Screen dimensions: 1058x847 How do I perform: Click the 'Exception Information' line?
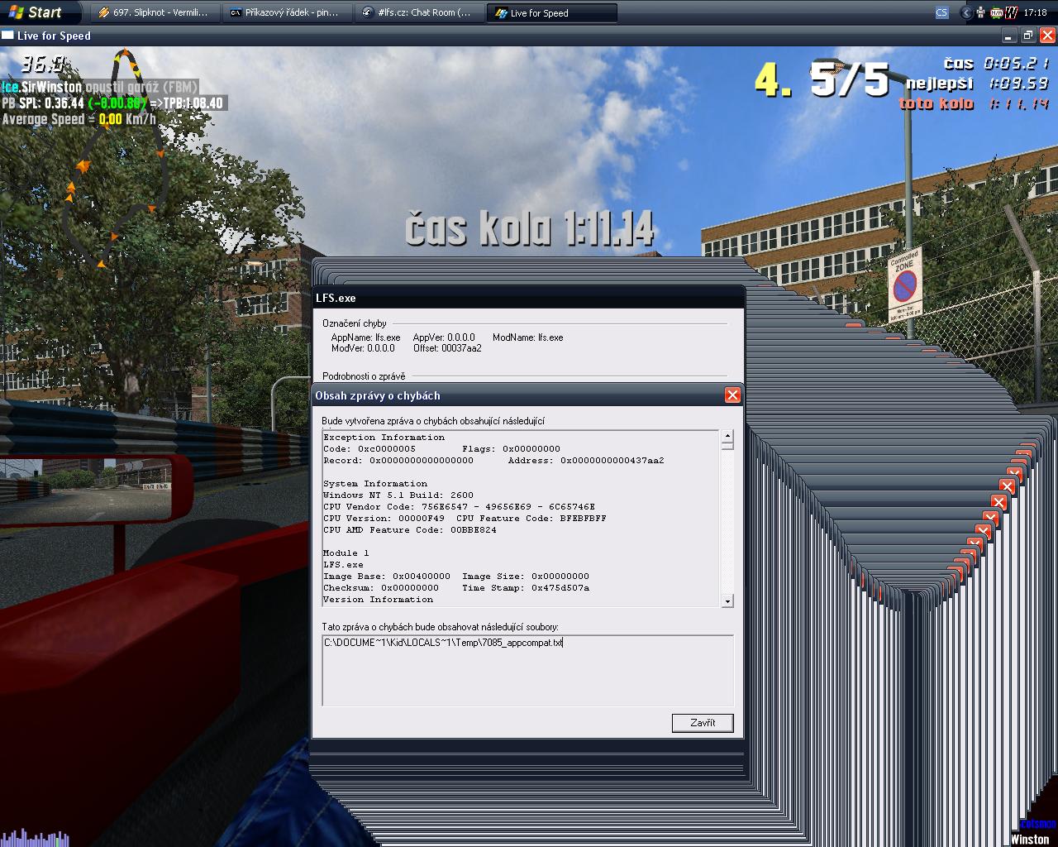click(x=384, y=438)
